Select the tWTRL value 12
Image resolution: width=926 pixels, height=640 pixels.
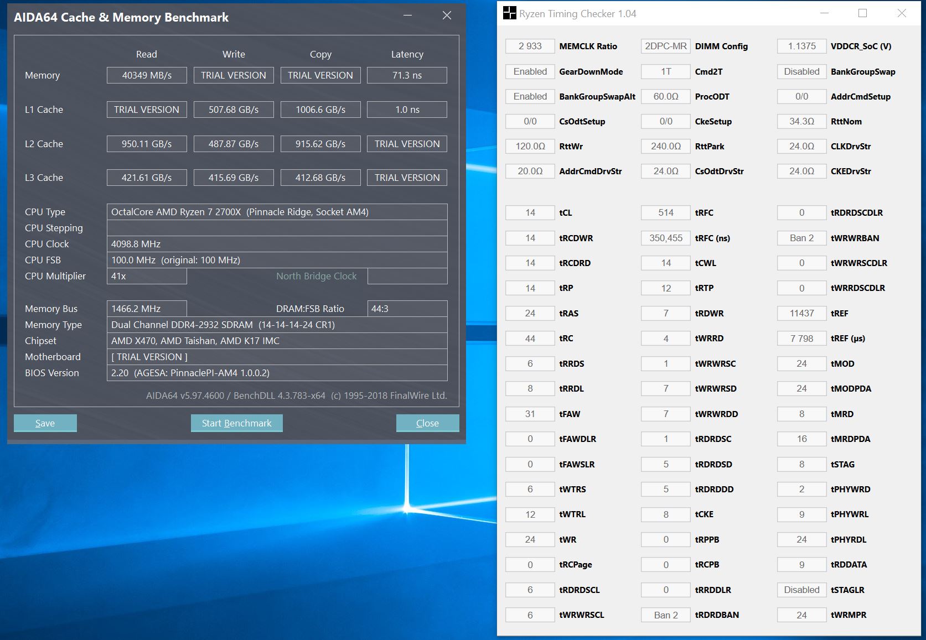tap(530, 514)
